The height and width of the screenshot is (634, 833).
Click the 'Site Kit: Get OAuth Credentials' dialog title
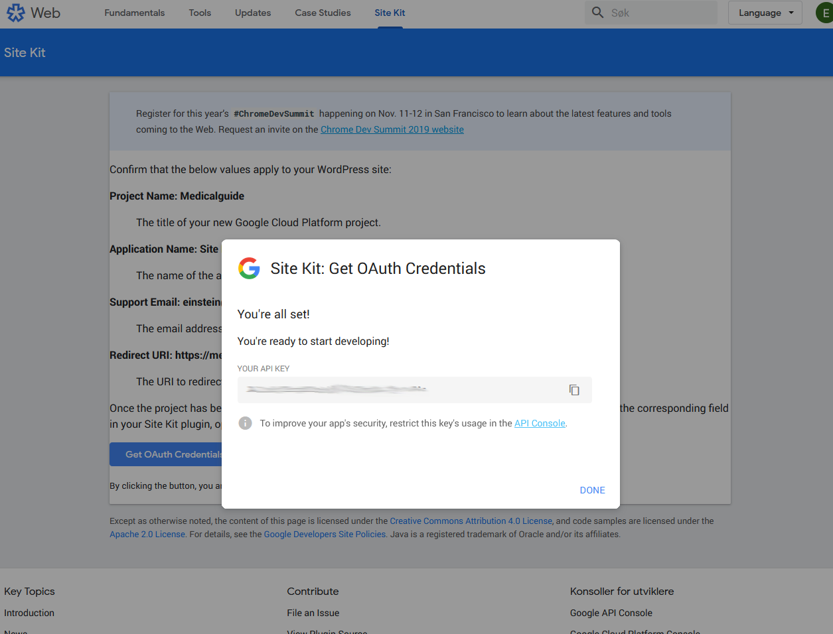pos(378,268)
